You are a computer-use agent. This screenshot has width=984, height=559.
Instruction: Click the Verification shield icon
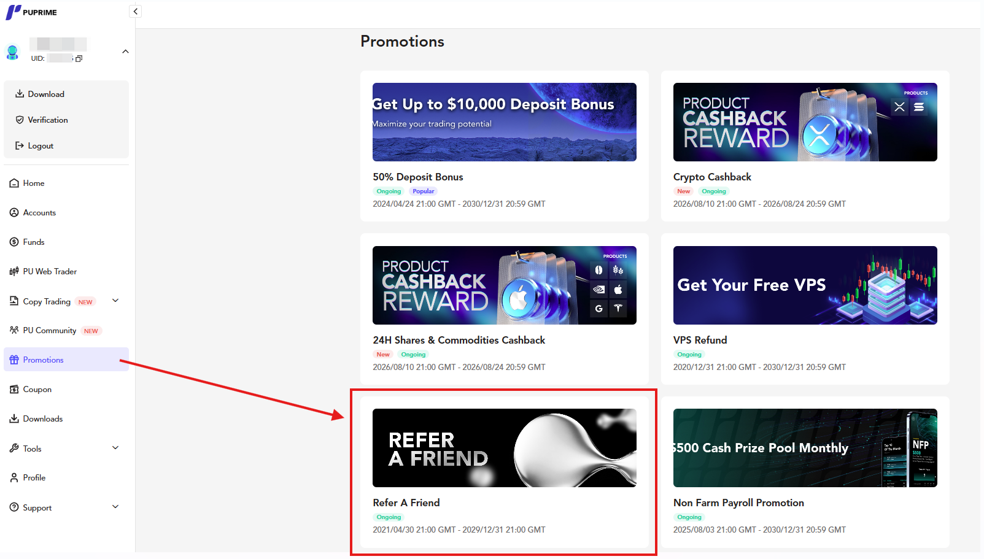click(x=20, y=120)
